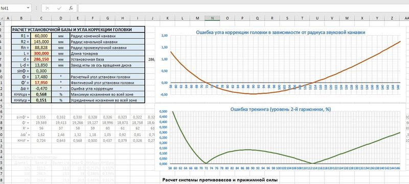Click the L value cell 300,000
Viewport: 409px width, 184px height.
click(41, 53)
